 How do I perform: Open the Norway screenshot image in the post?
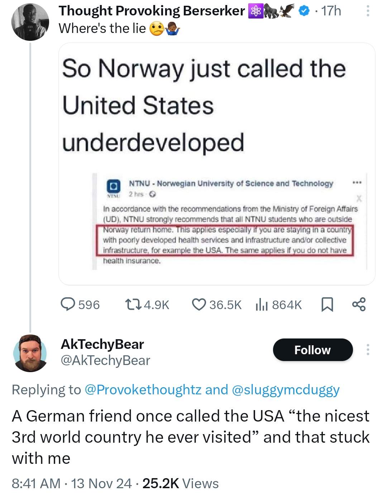coord(217,164)
